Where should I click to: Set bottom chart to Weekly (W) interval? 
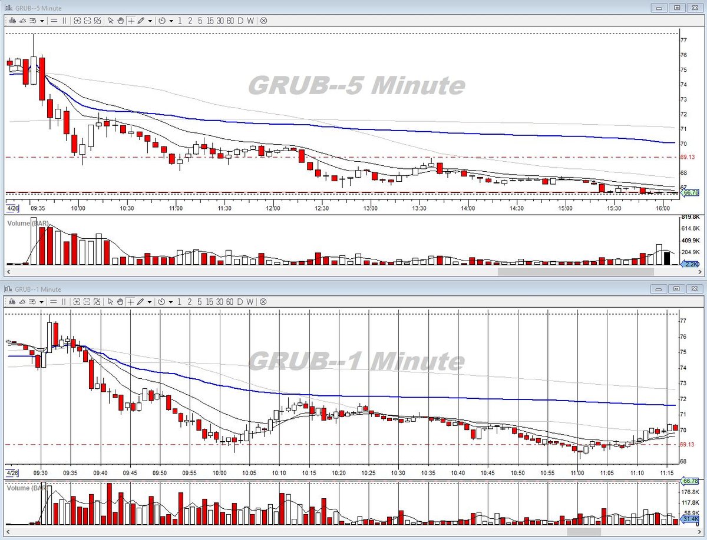click(x=250, y=301)
